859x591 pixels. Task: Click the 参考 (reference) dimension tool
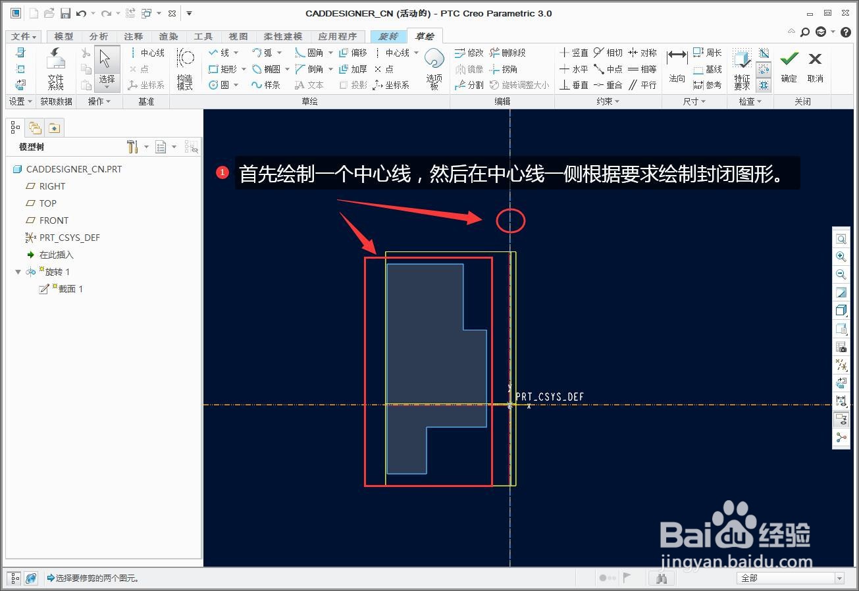point(708,85)
